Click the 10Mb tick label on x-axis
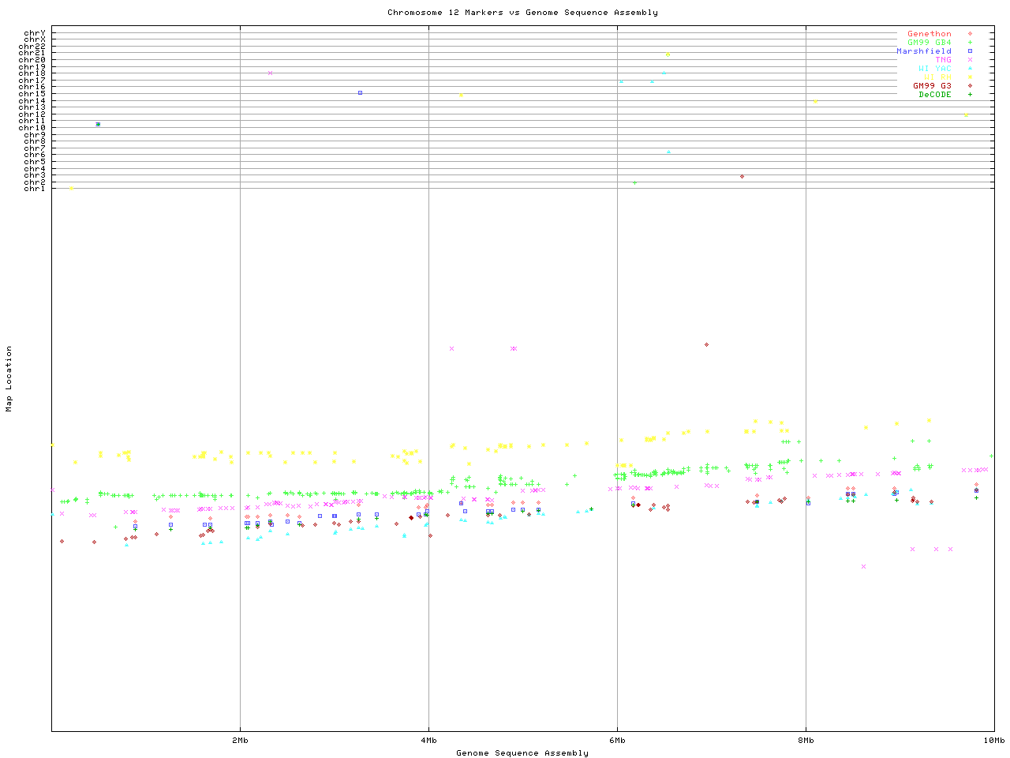1010x758 pixels. click(x=993, y=741)
